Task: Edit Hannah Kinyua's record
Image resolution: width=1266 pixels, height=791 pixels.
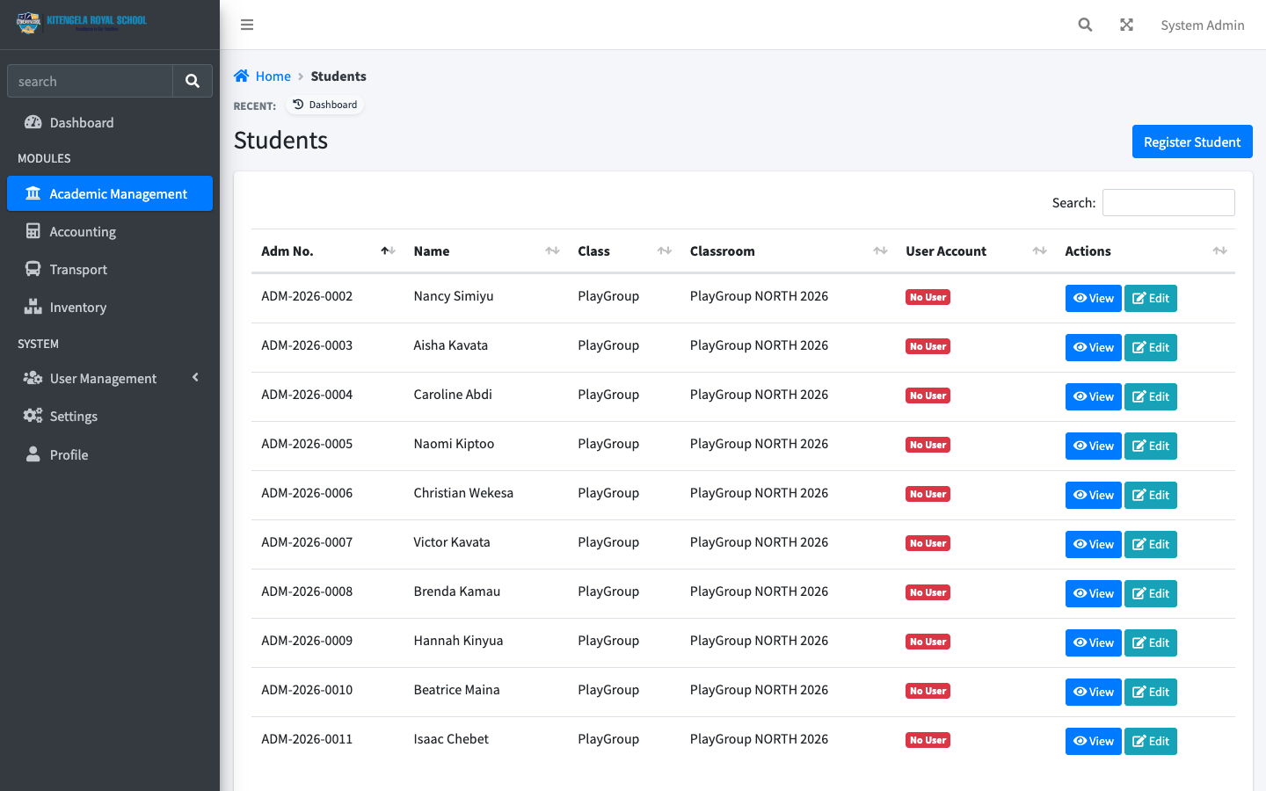Action: (1150, 642)
